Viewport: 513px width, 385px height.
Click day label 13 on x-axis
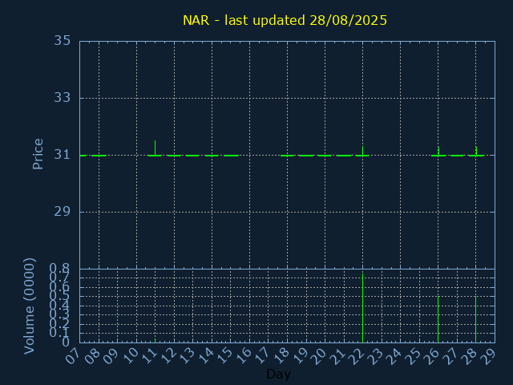coord(186,356)
